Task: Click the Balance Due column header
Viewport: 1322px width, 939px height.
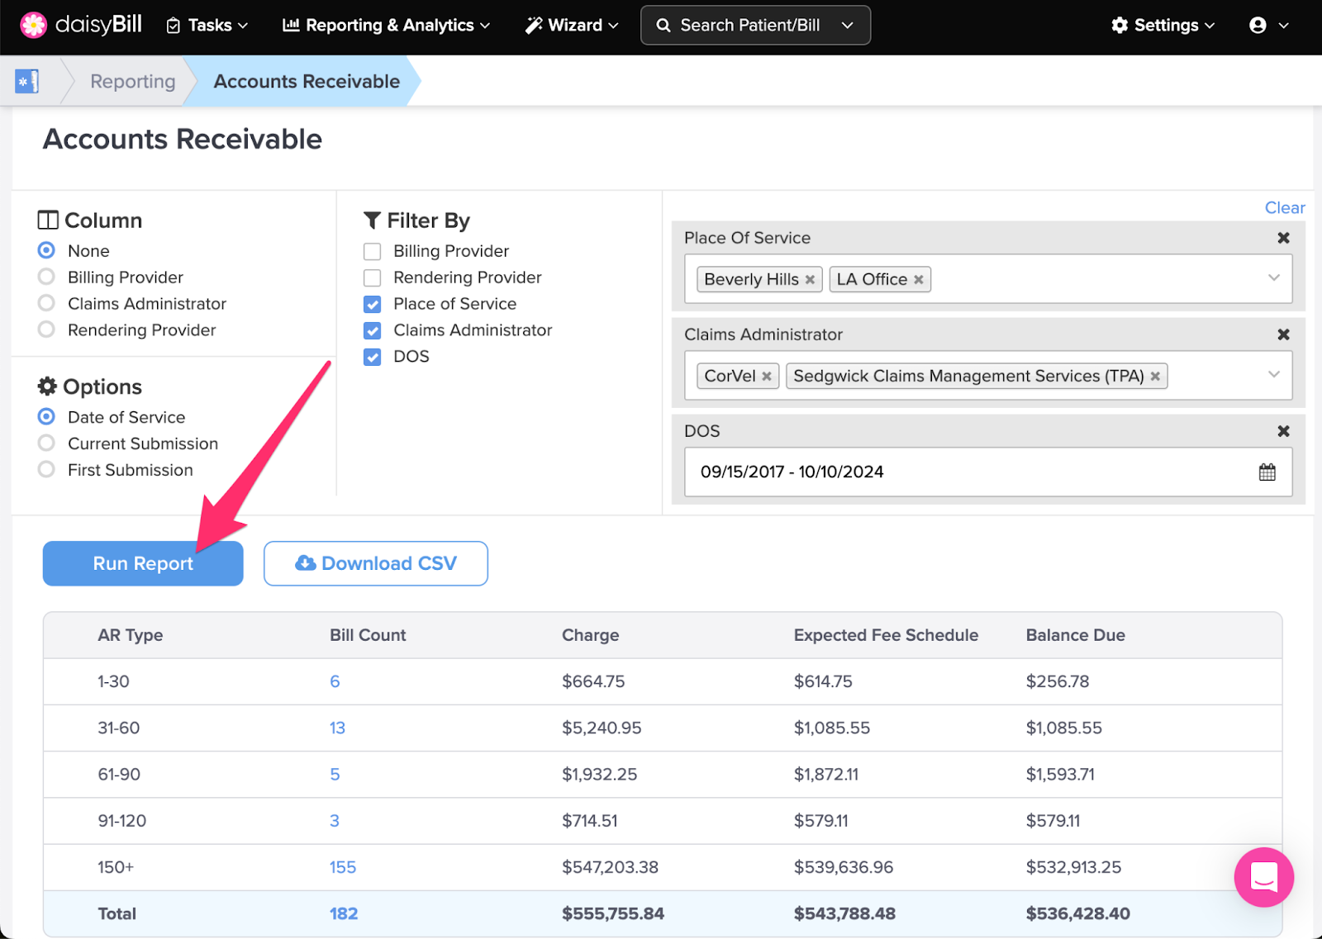Action: click(x=1075, y=635)
